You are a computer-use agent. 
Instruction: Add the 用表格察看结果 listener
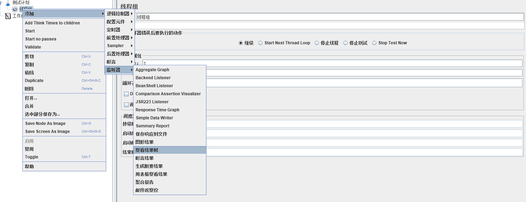click(x=170, y=174)
